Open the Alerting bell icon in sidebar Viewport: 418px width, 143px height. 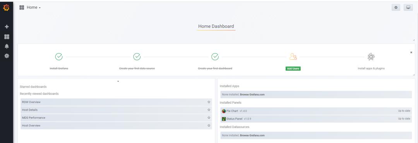click(x=7, y=46)
